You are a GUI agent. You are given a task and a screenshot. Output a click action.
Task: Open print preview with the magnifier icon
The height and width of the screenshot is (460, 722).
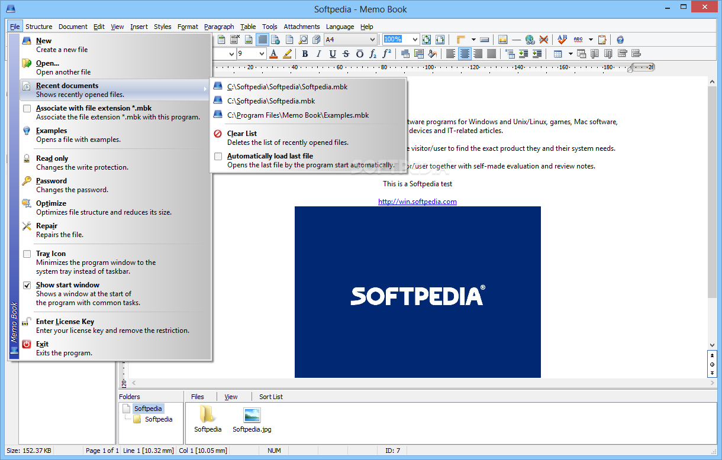(x=303, y=40)
